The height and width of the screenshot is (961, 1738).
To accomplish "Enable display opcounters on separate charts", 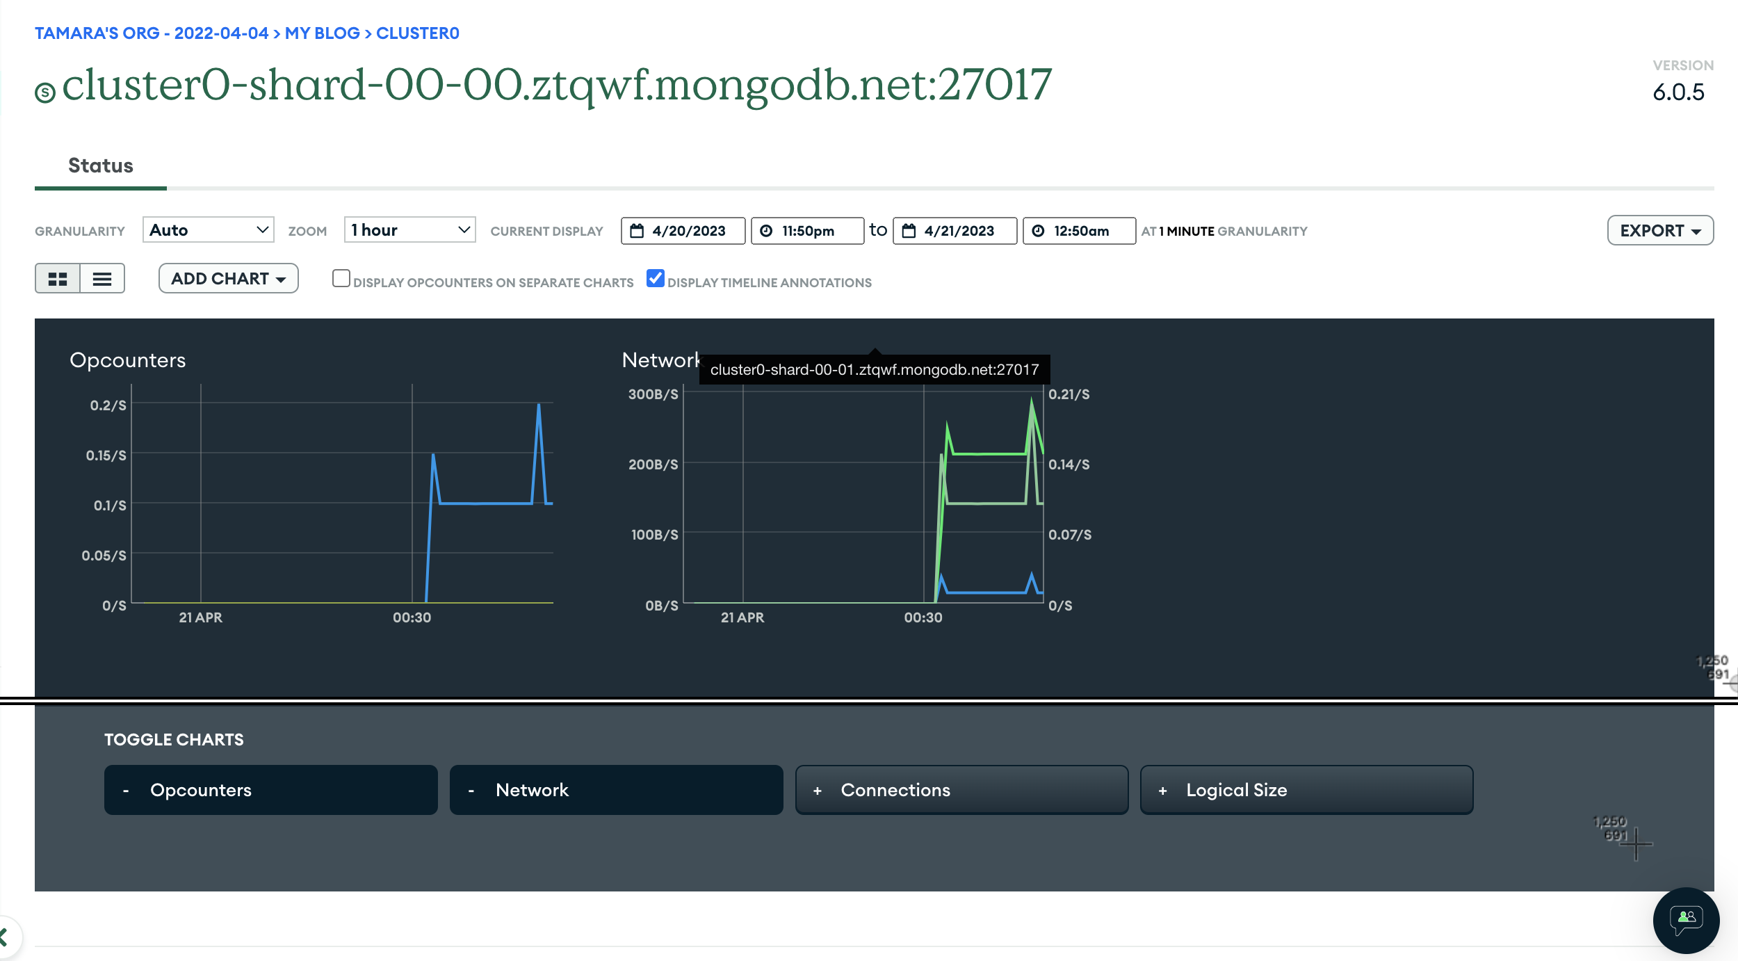I will (x=341, y=279).
